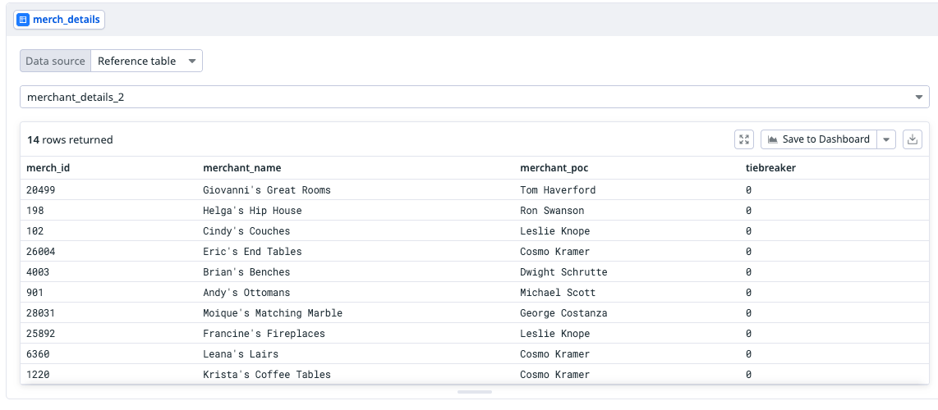Click the panel resize handle at bottom
Screen dimensions: 938x410
point(474,392)
